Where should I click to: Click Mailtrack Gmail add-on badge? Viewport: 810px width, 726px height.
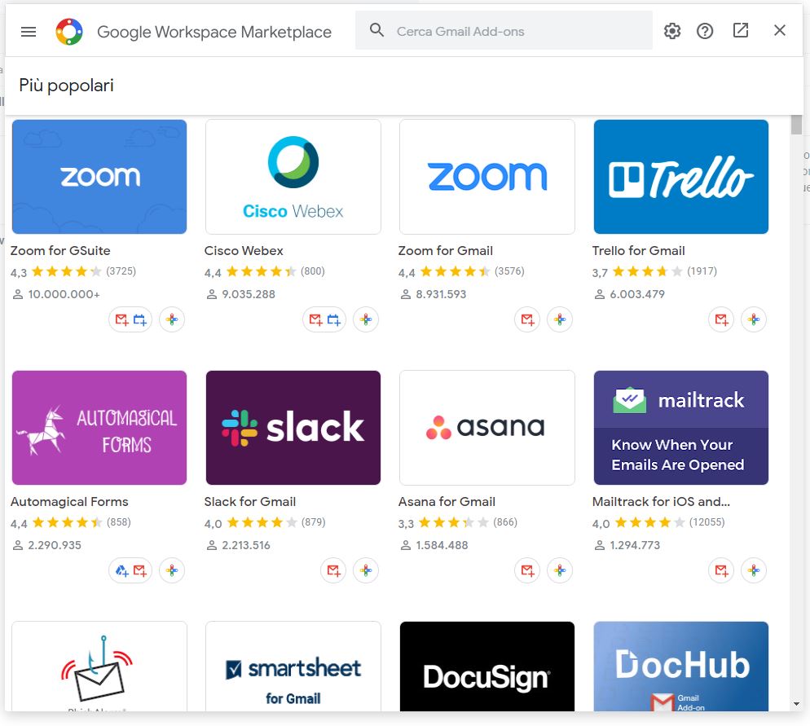tap(721, 570)
